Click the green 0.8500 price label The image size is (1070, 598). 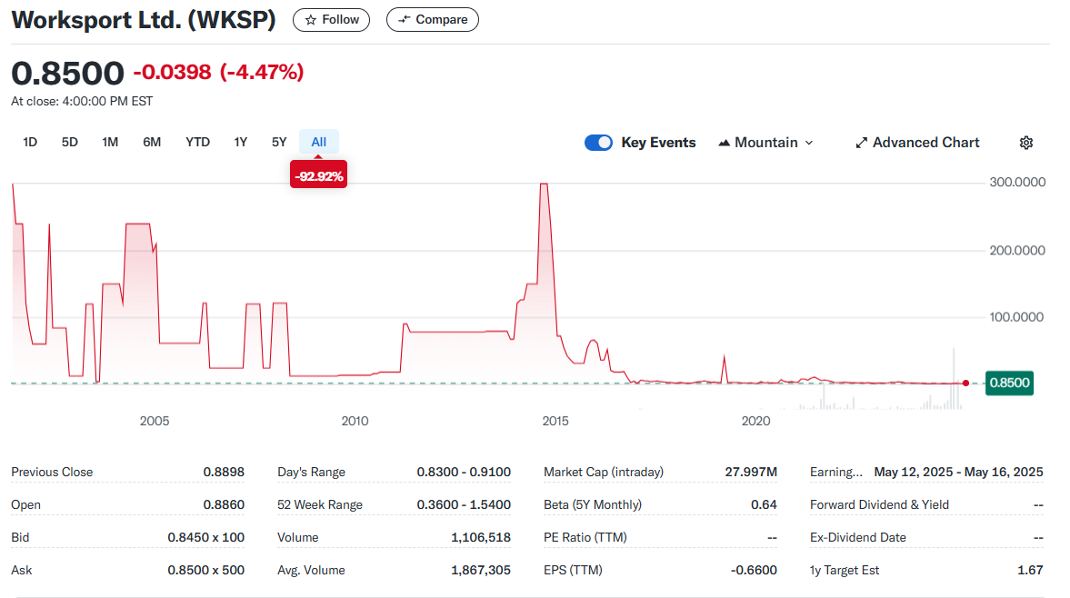click(x=1008, y=383)
